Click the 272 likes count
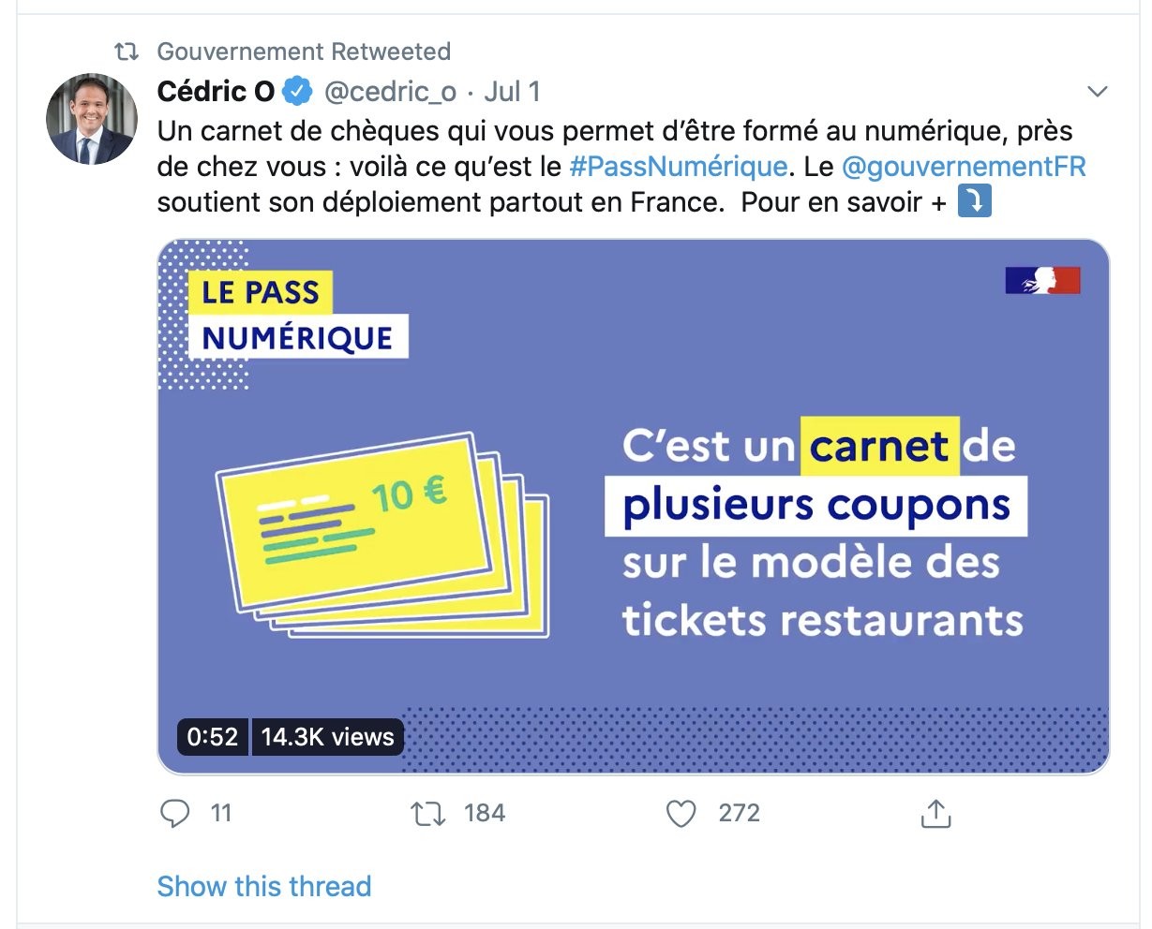Viewport: 1152px width, 929px height. pos(740,813)
